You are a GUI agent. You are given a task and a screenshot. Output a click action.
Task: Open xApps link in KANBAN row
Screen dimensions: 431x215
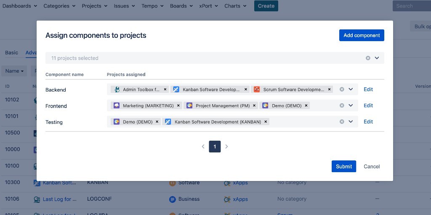(x=240, y=183)
